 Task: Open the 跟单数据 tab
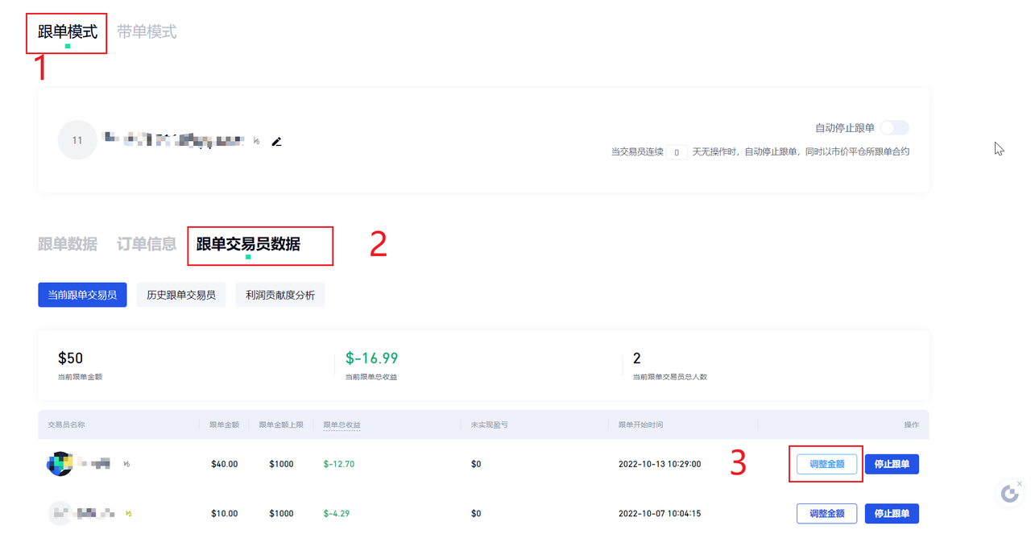click(68, 244)
